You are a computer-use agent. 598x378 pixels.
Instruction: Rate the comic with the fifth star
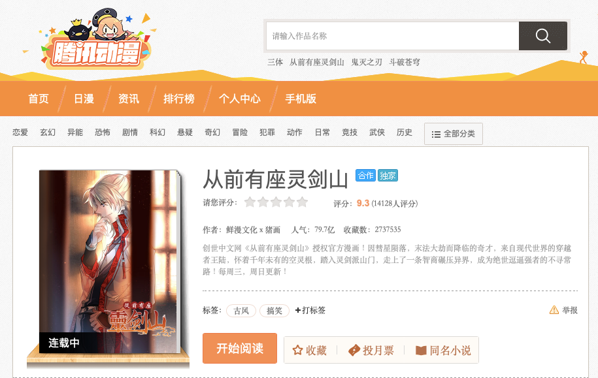(303, 202)
